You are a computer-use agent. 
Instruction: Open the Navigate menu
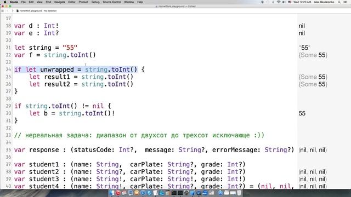click(x=60, y=2)
